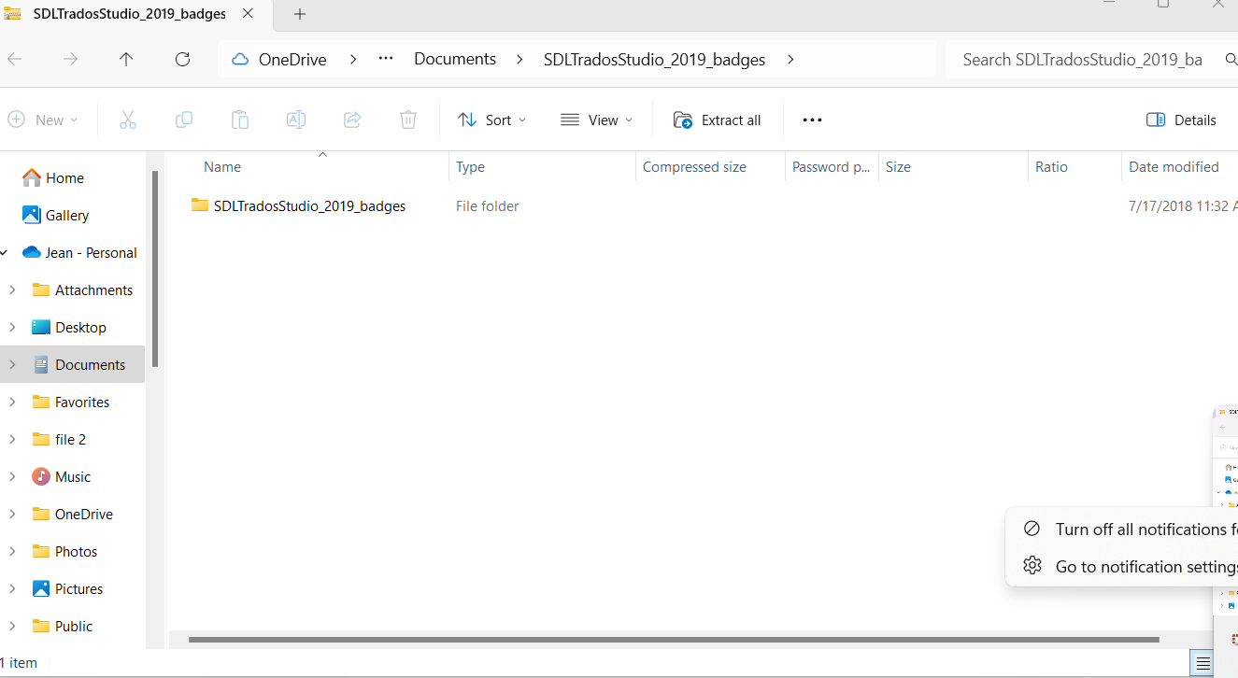Open Attachments folder in sidebar
The width and height of the screenshot is (1238, 678).
pyautogui.click(x=83, y=290)
